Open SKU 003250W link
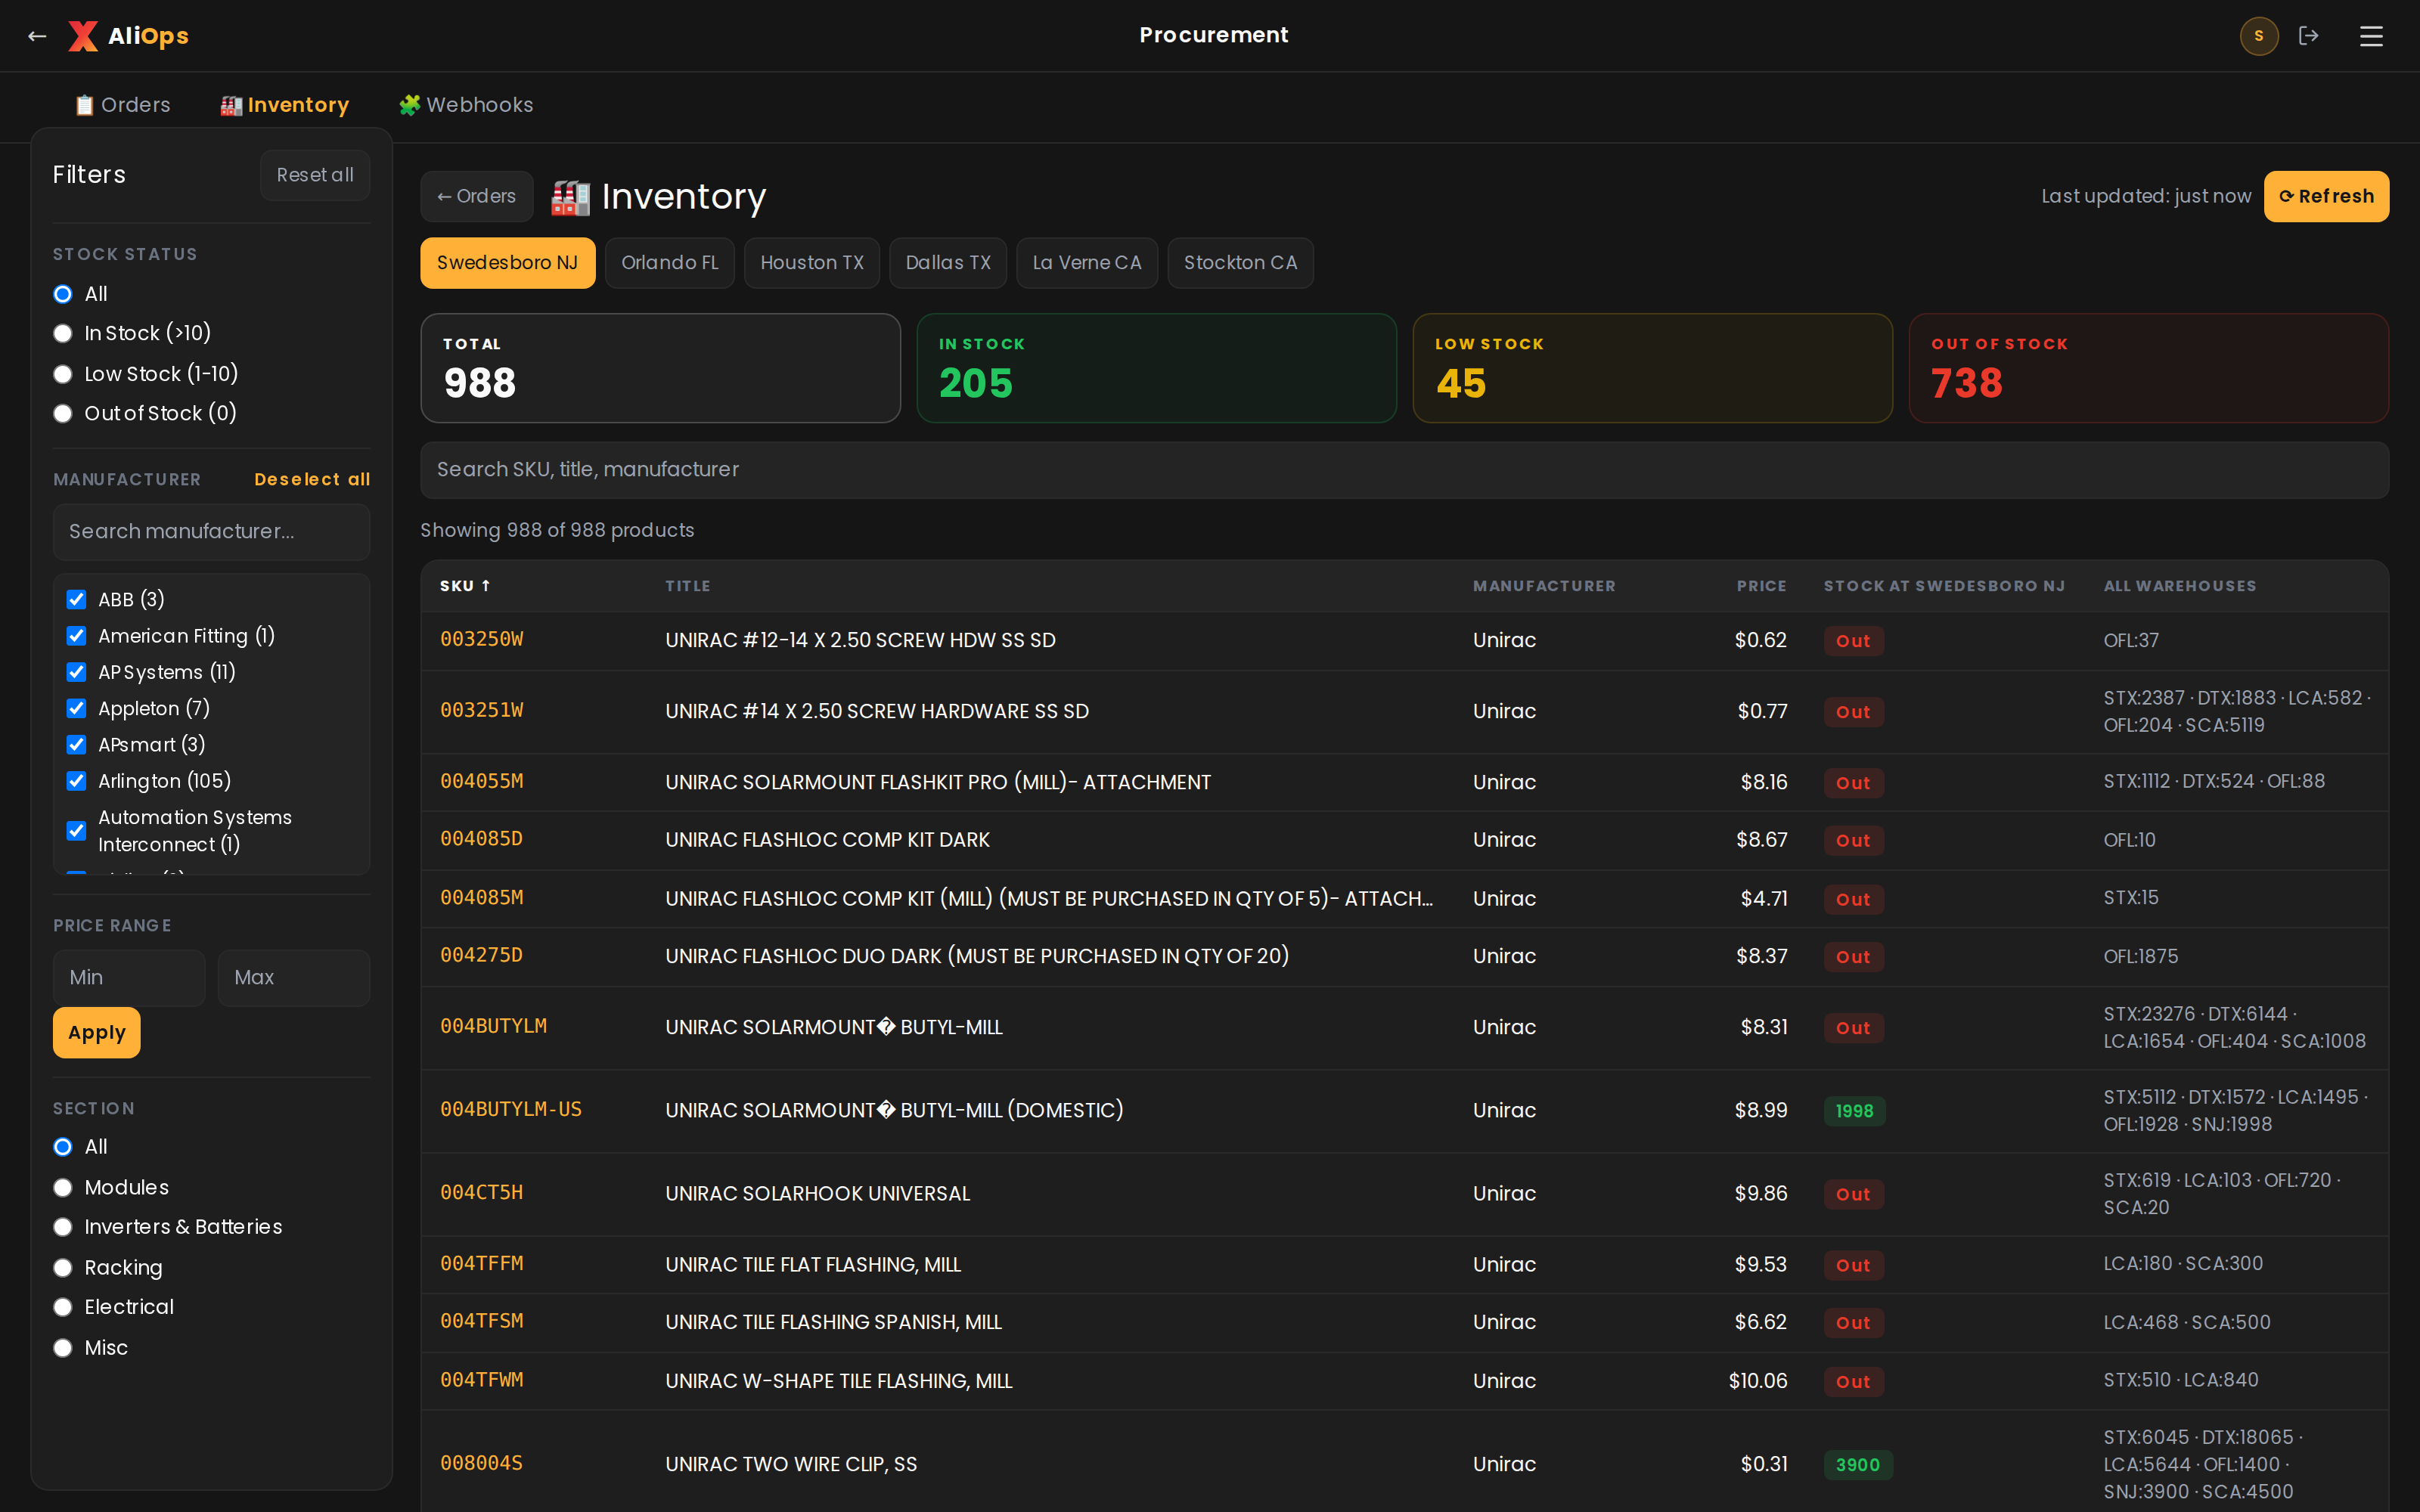This screenshot has width=2420, height=1512. (x=481, y=639)
